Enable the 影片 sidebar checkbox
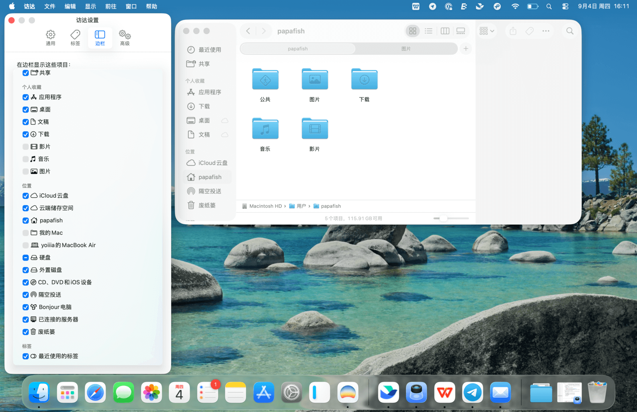Screen dimensions: 637x412 coord(25,147)
